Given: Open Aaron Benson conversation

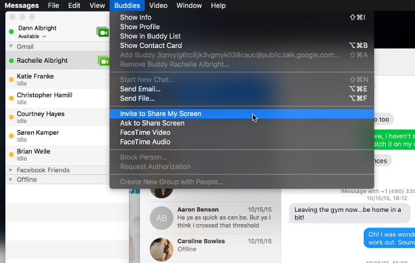Looking at the screenshot, I should click(x=211, y=218).
